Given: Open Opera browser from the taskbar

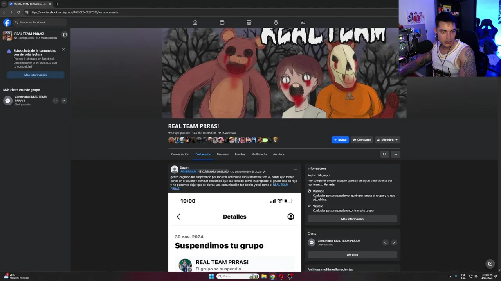Looking at the screenshot, I should point(281,276).
